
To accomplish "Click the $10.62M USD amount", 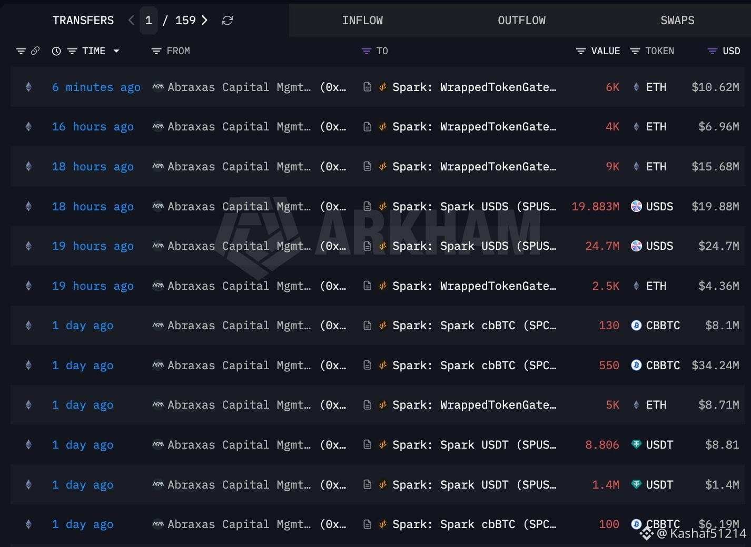I will [x=715, y=87].
